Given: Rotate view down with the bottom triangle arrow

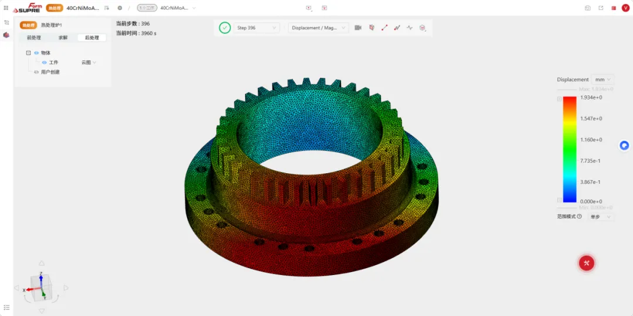Looking at the screenshot, I should 41,311.
